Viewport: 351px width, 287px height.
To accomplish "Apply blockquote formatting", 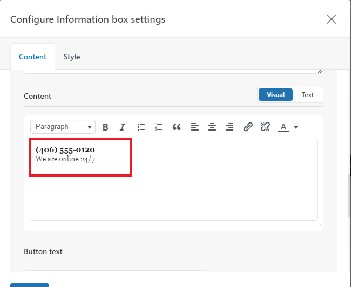I will tap(177, 127).
